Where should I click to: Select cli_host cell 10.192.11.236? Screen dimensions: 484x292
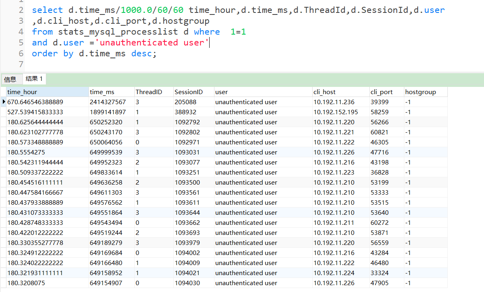tap(340, 102)
